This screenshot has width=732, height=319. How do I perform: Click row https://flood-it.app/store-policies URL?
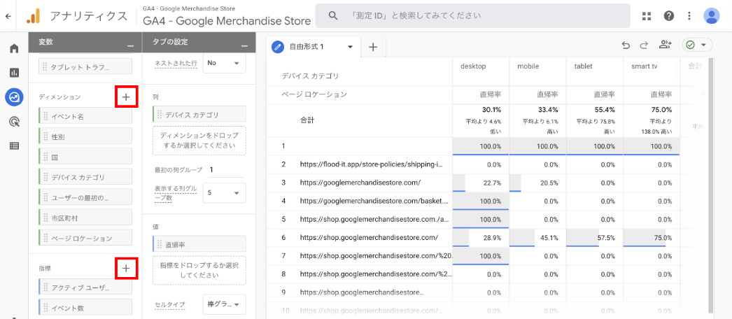point(371,164)
